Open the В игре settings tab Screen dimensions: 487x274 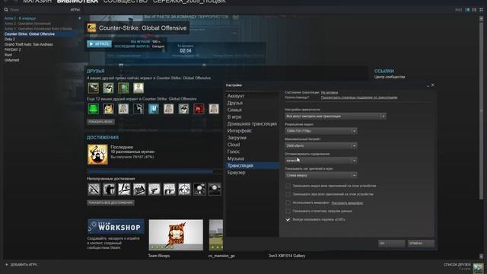tap(234, 116)
